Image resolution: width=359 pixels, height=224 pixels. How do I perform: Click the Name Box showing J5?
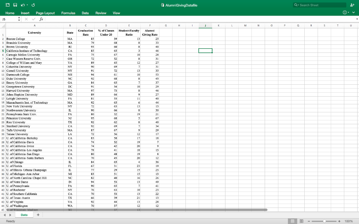click(9, 19)
